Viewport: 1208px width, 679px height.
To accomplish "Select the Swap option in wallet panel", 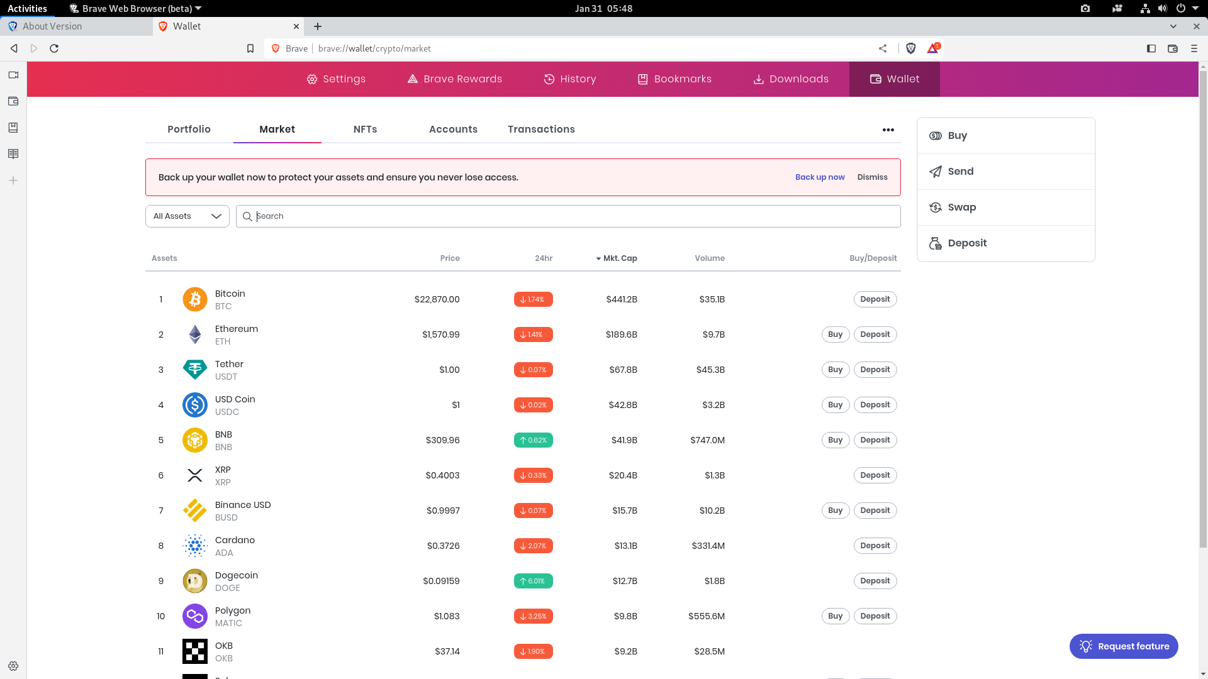I will [963, 207].
